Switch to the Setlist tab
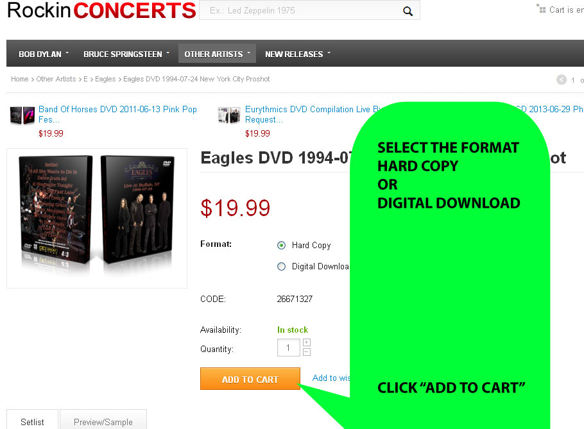Viewport: 584px width, 429px height. (x=32, y=419)
